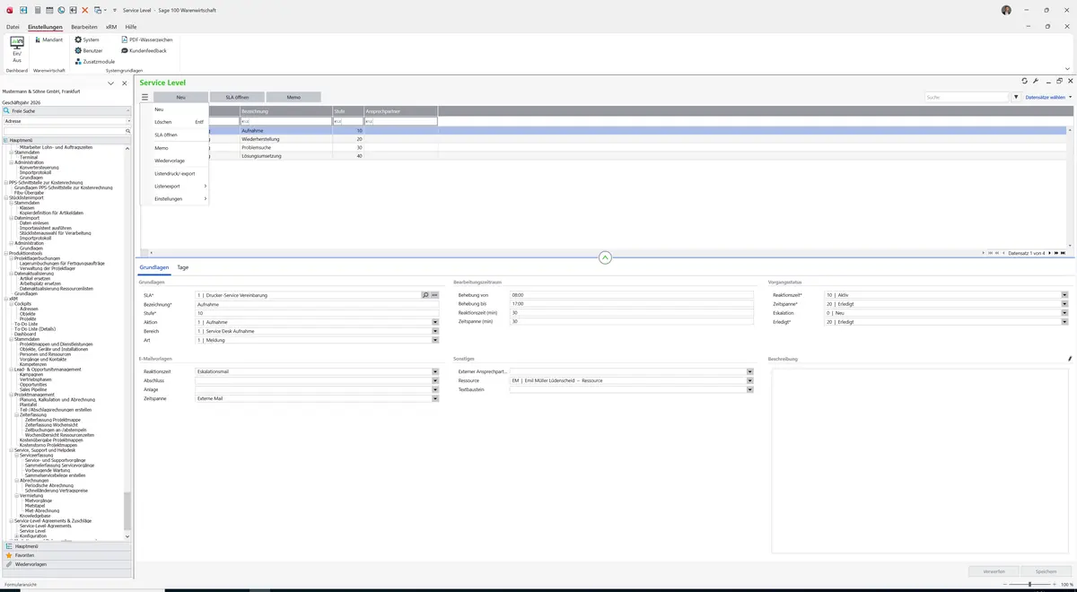Open the Aktion dropdown

(435, 322)
